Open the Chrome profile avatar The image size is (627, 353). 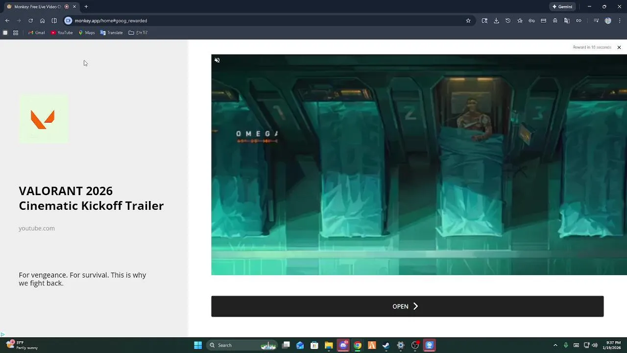[x=608, y=21]
